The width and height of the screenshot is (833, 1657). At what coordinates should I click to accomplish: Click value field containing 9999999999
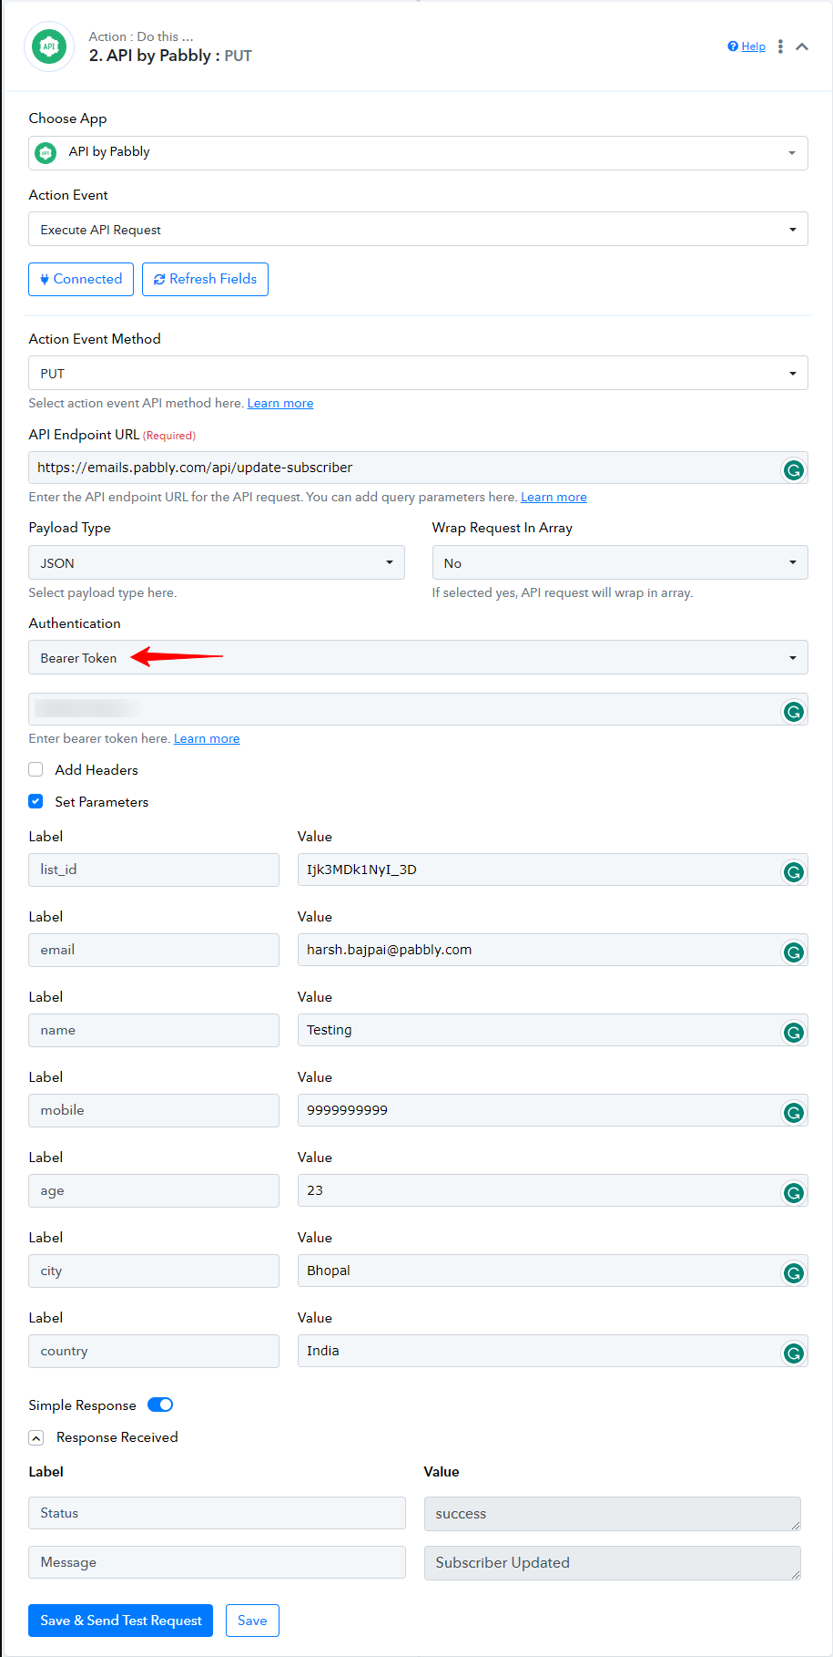tap(553, 1110)
